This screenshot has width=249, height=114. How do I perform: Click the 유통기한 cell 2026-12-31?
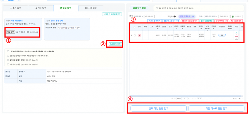(x=182, y=35)
